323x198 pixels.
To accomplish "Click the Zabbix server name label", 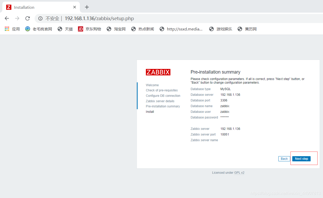I will [x=204, y=140].
